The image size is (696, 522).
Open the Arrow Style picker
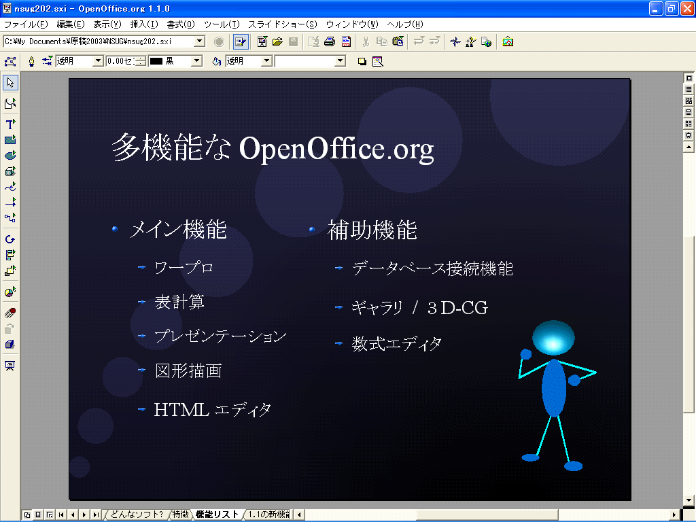(47, 61)
